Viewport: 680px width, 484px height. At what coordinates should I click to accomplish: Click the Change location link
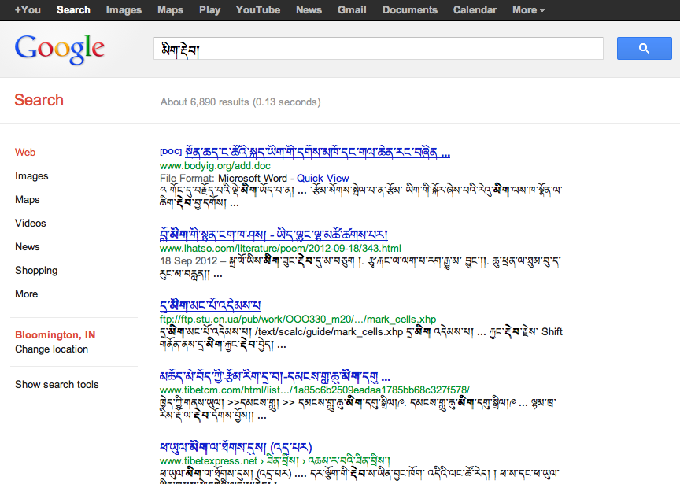click(52, 349)
